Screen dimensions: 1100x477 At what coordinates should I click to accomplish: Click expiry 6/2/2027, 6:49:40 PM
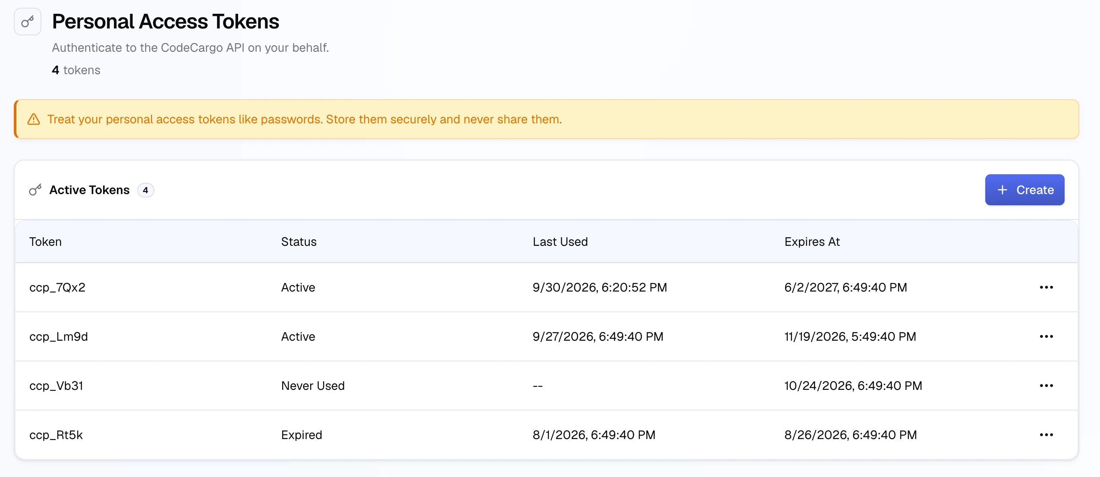point(845,288)
